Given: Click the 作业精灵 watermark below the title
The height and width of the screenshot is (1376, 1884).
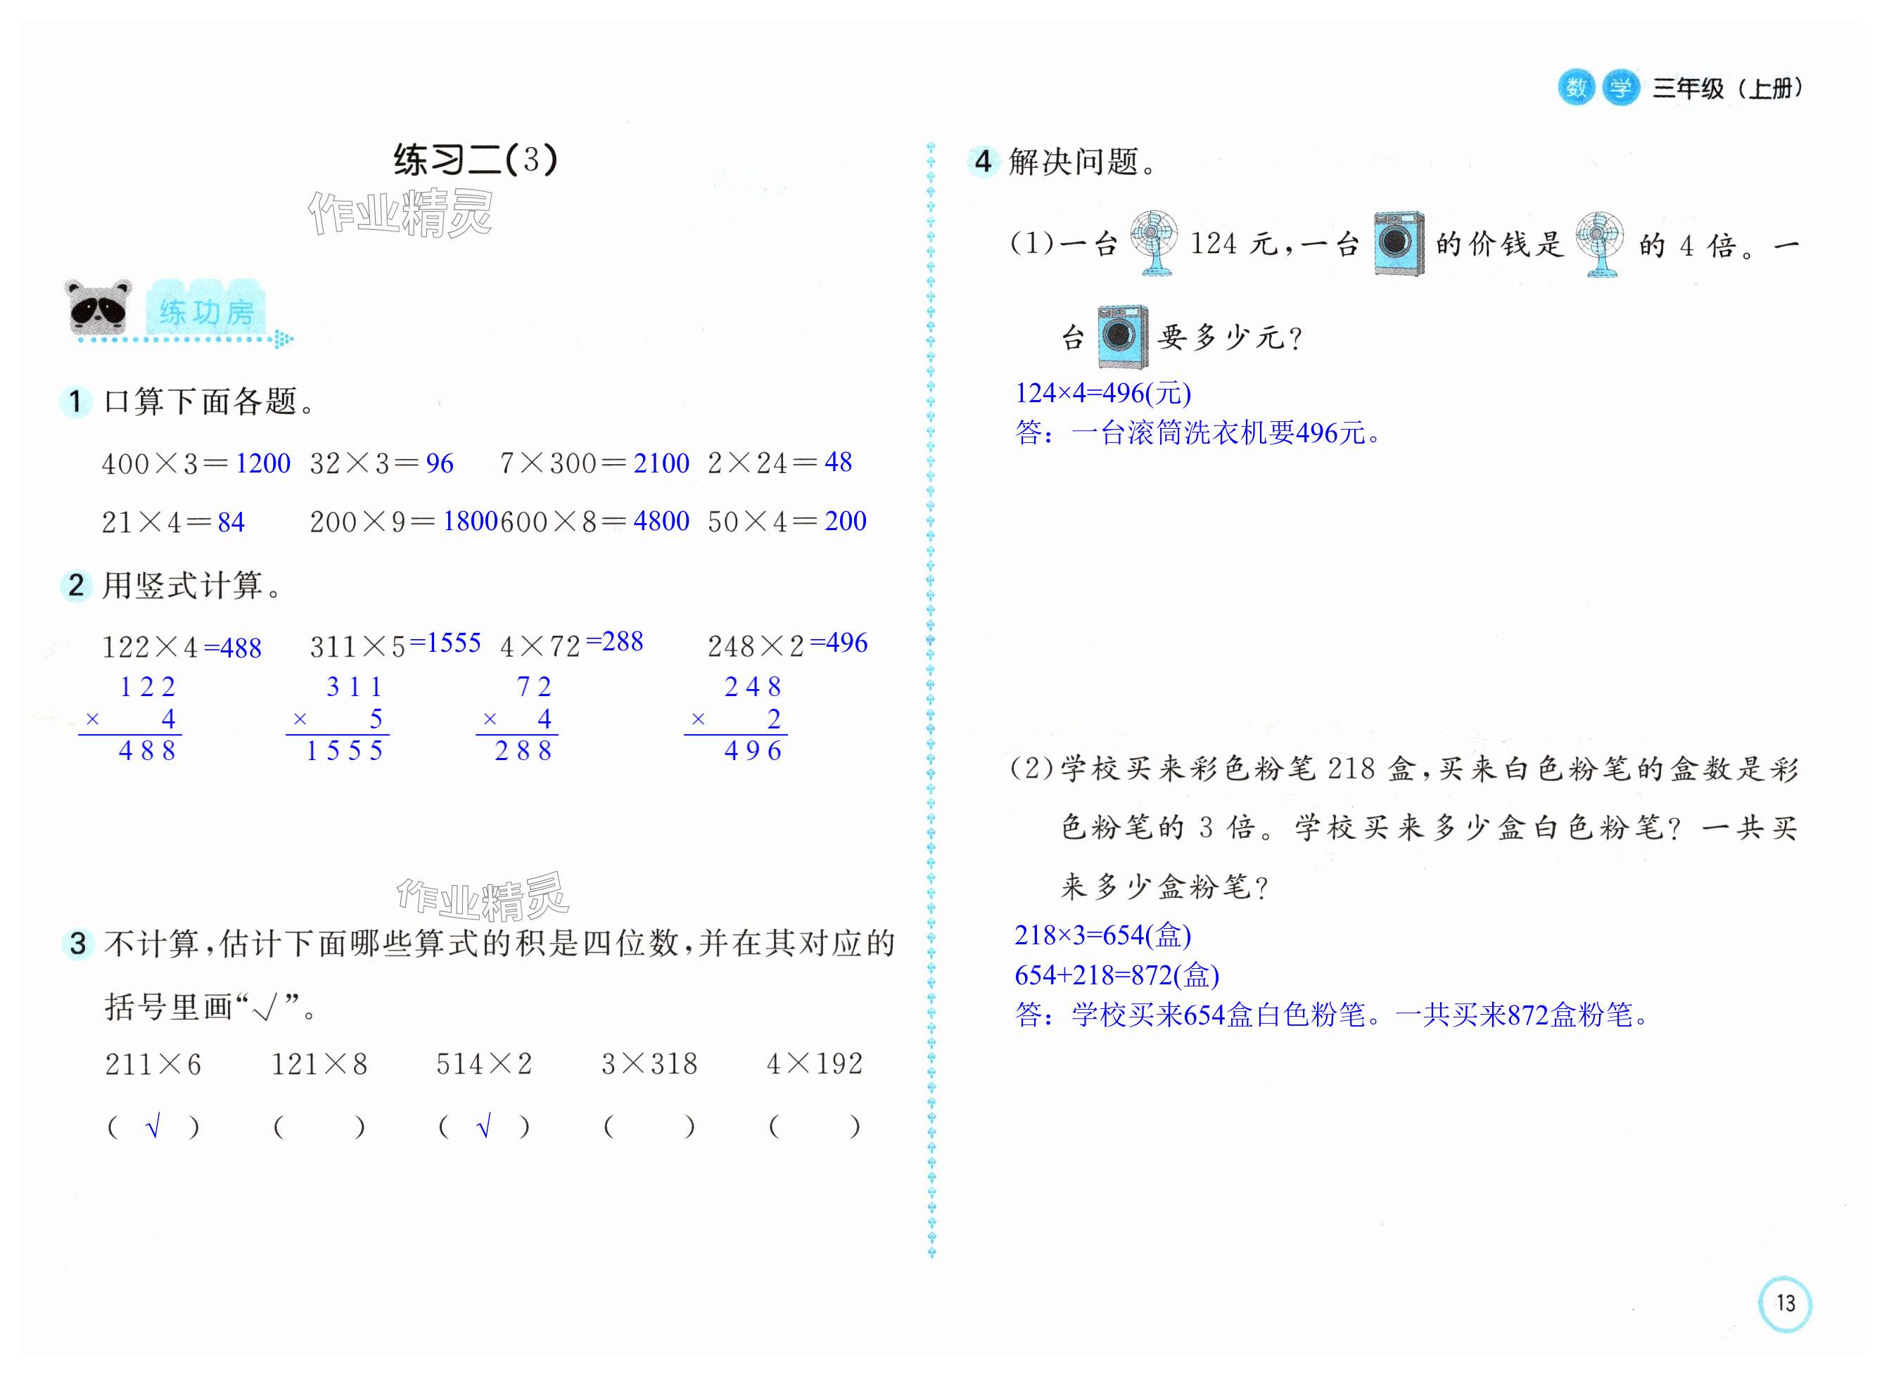Looking at the screenshot, I should [x=401, y=213].
